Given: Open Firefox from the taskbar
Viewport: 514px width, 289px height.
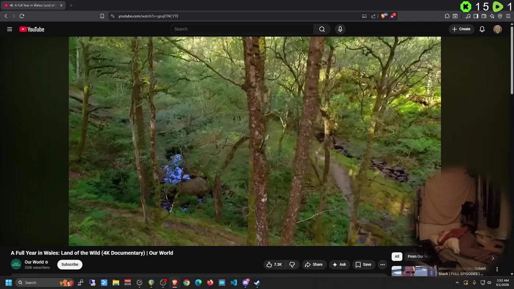Looking at the screenshot, I should [x=210, y=283].
